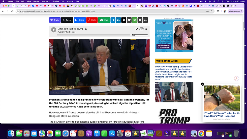Open sound volume in menu bar
Screen dimensions: 247x139
[201, 2]
